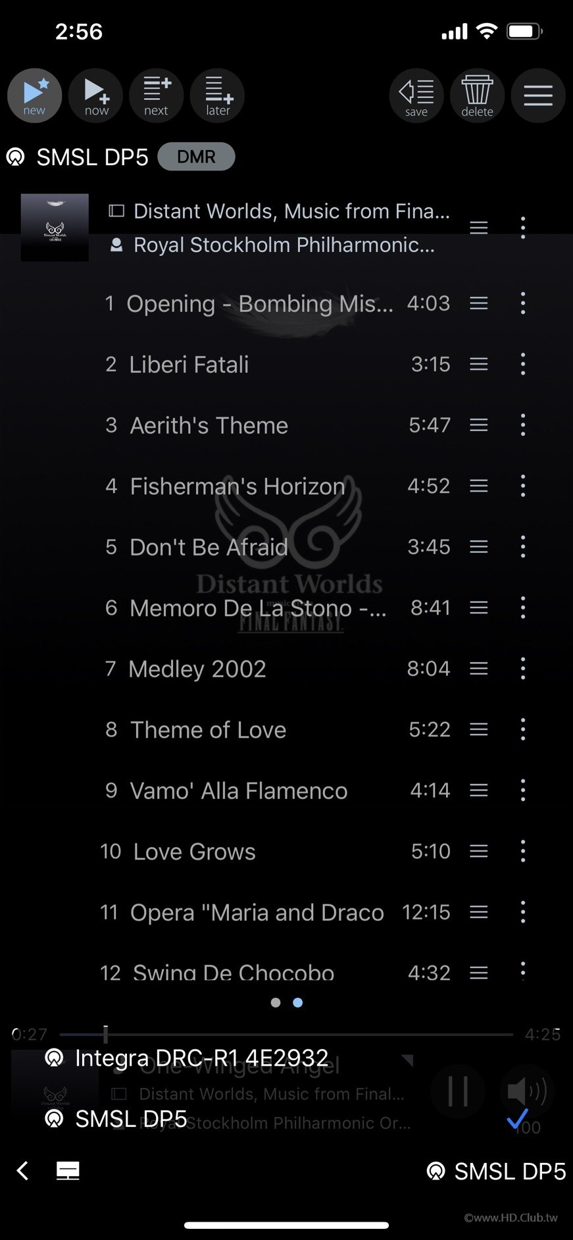
Task: Tap the add 'next' queue icon
Action: tap(157, 96)
